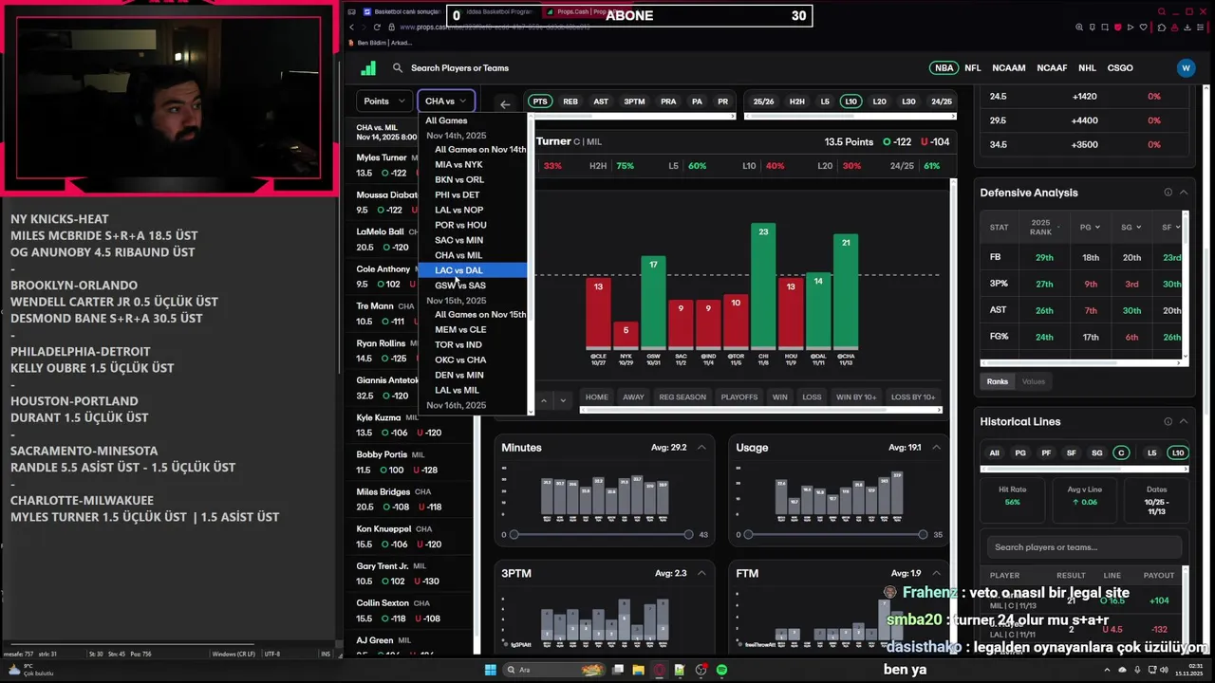Viewport: 1215px width, 683px height.
Task: Grab the Minutes slider right handle
Action: pyautogui.click(x=688, y=535)
